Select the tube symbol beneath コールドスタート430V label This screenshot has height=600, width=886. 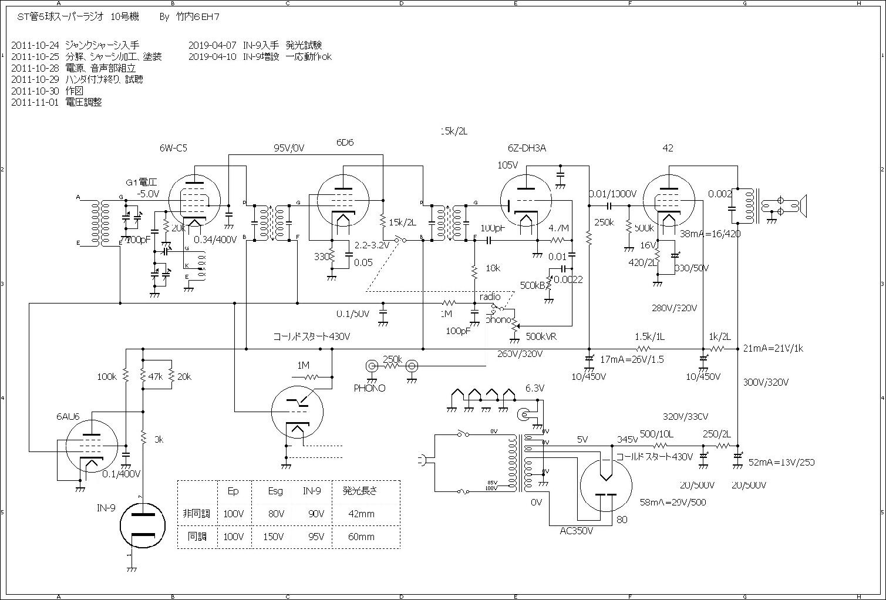click(x=297, y=411)
